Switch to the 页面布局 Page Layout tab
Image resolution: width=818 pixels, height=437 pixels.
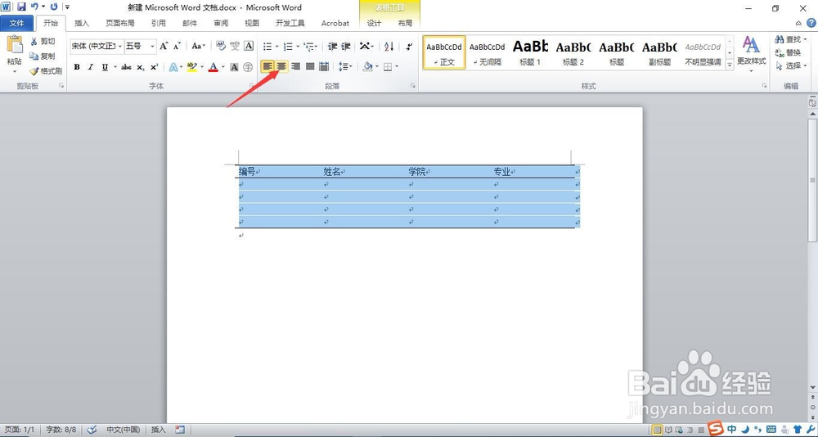[120, 23]
